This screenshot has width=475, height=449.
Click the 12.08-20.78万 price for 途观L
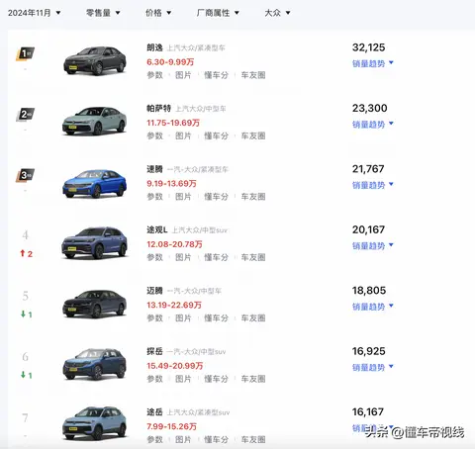pos(174,244)
